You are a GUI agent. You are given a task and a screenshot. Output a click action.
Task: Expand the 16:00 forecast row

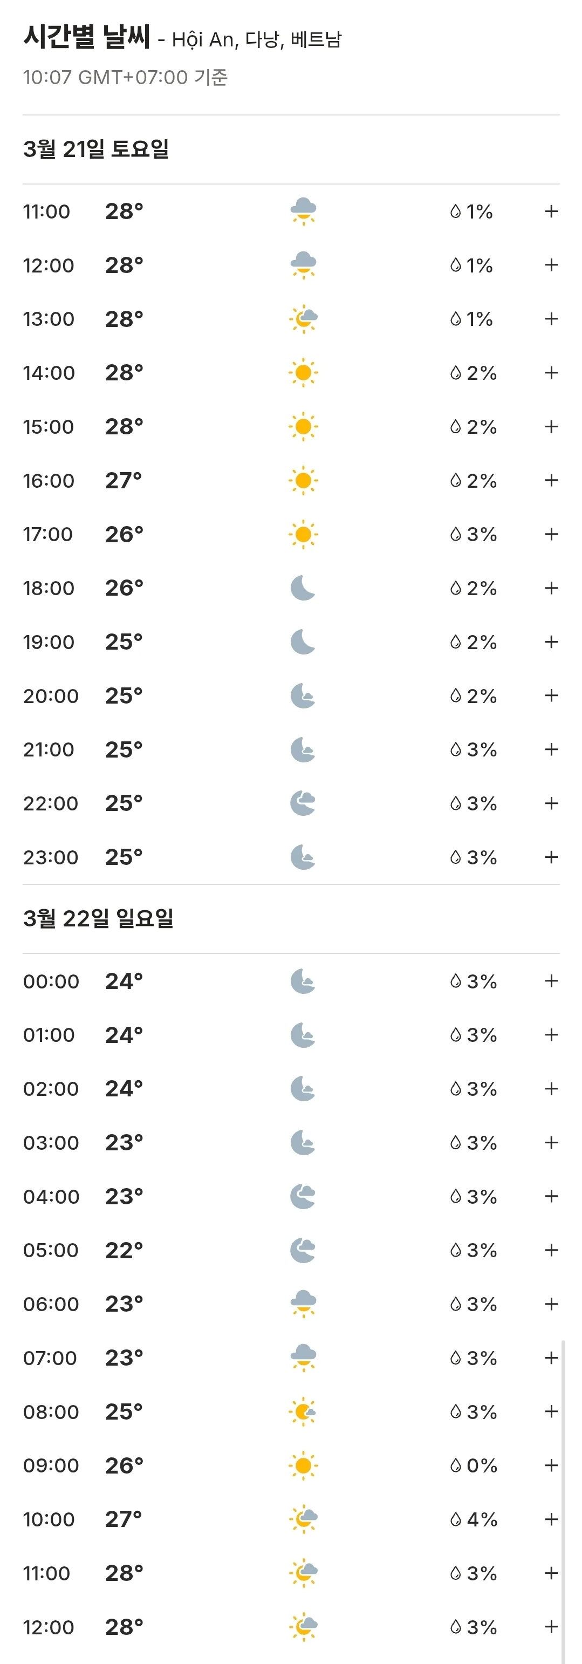point(551,481)
